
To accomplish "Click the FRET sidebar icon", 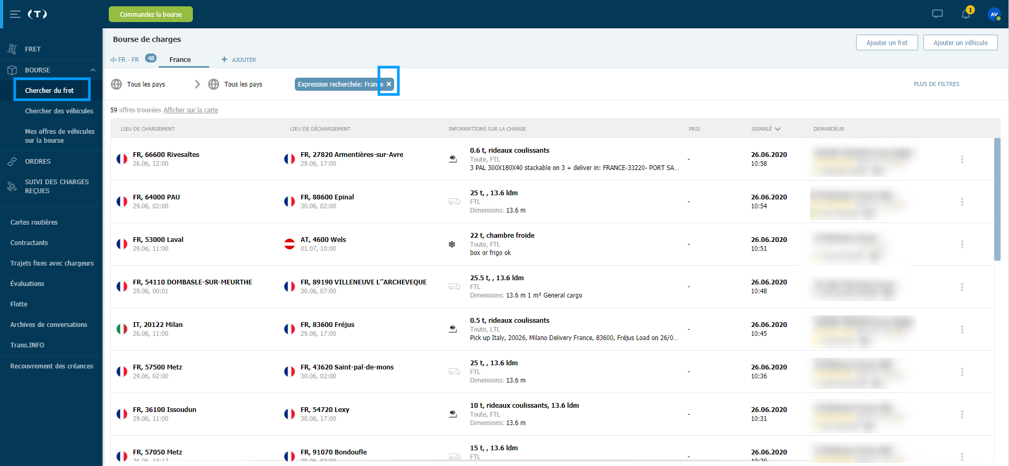I will coord(12,49).
